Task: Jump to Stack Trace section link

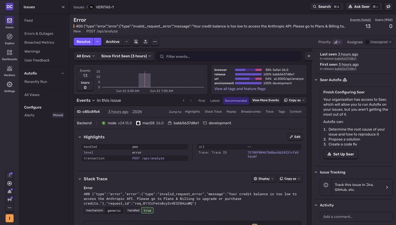Action: 213,112
